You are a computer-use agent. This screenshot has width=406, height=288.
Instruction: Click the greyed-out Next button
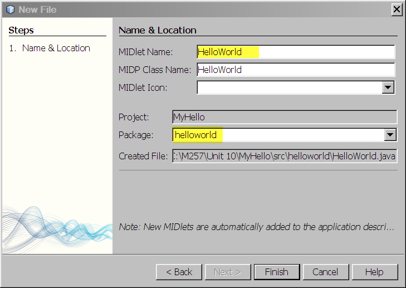coord(227,272)
